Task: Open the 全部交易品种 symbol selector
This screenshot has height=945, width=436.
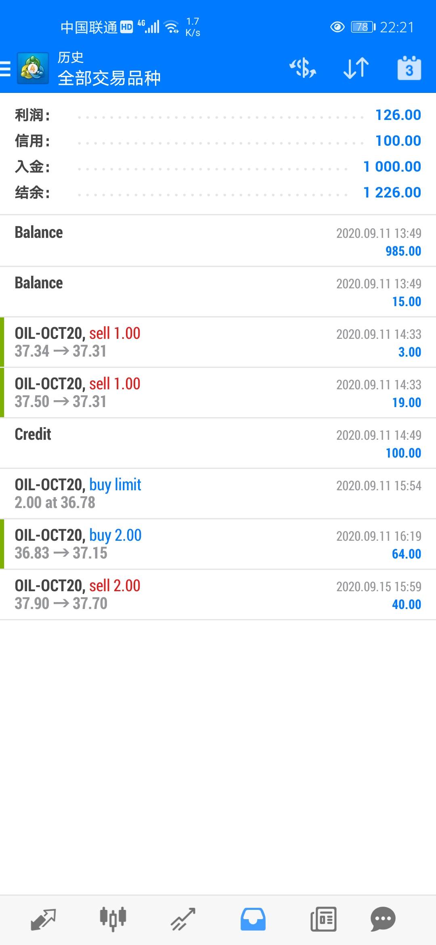Action: (109, 78)
